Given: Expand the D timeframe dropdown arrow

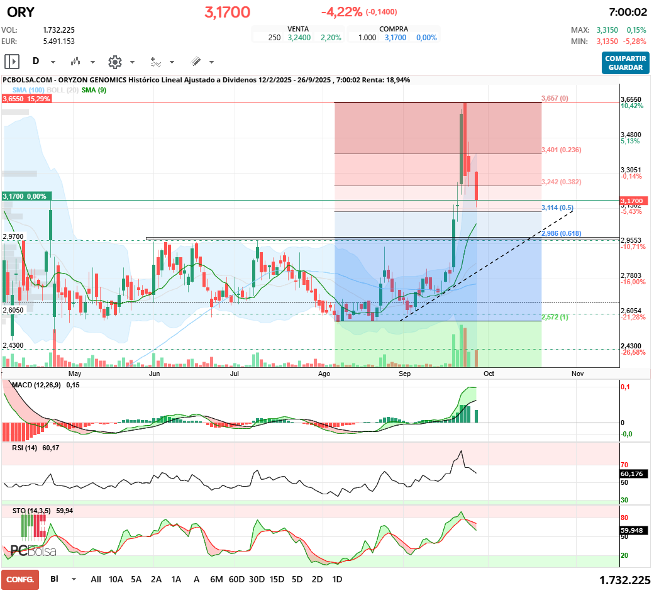Looking at the screenshot, I should (x=53, y=62).
